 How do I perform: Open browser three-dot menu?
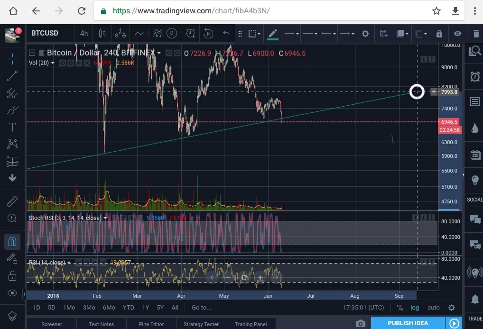(474, 11)
